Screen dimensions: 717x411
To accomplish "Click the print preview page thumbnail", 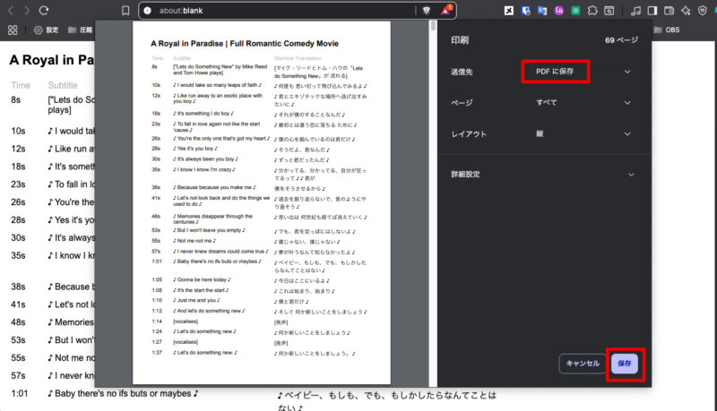I will 262,202.
